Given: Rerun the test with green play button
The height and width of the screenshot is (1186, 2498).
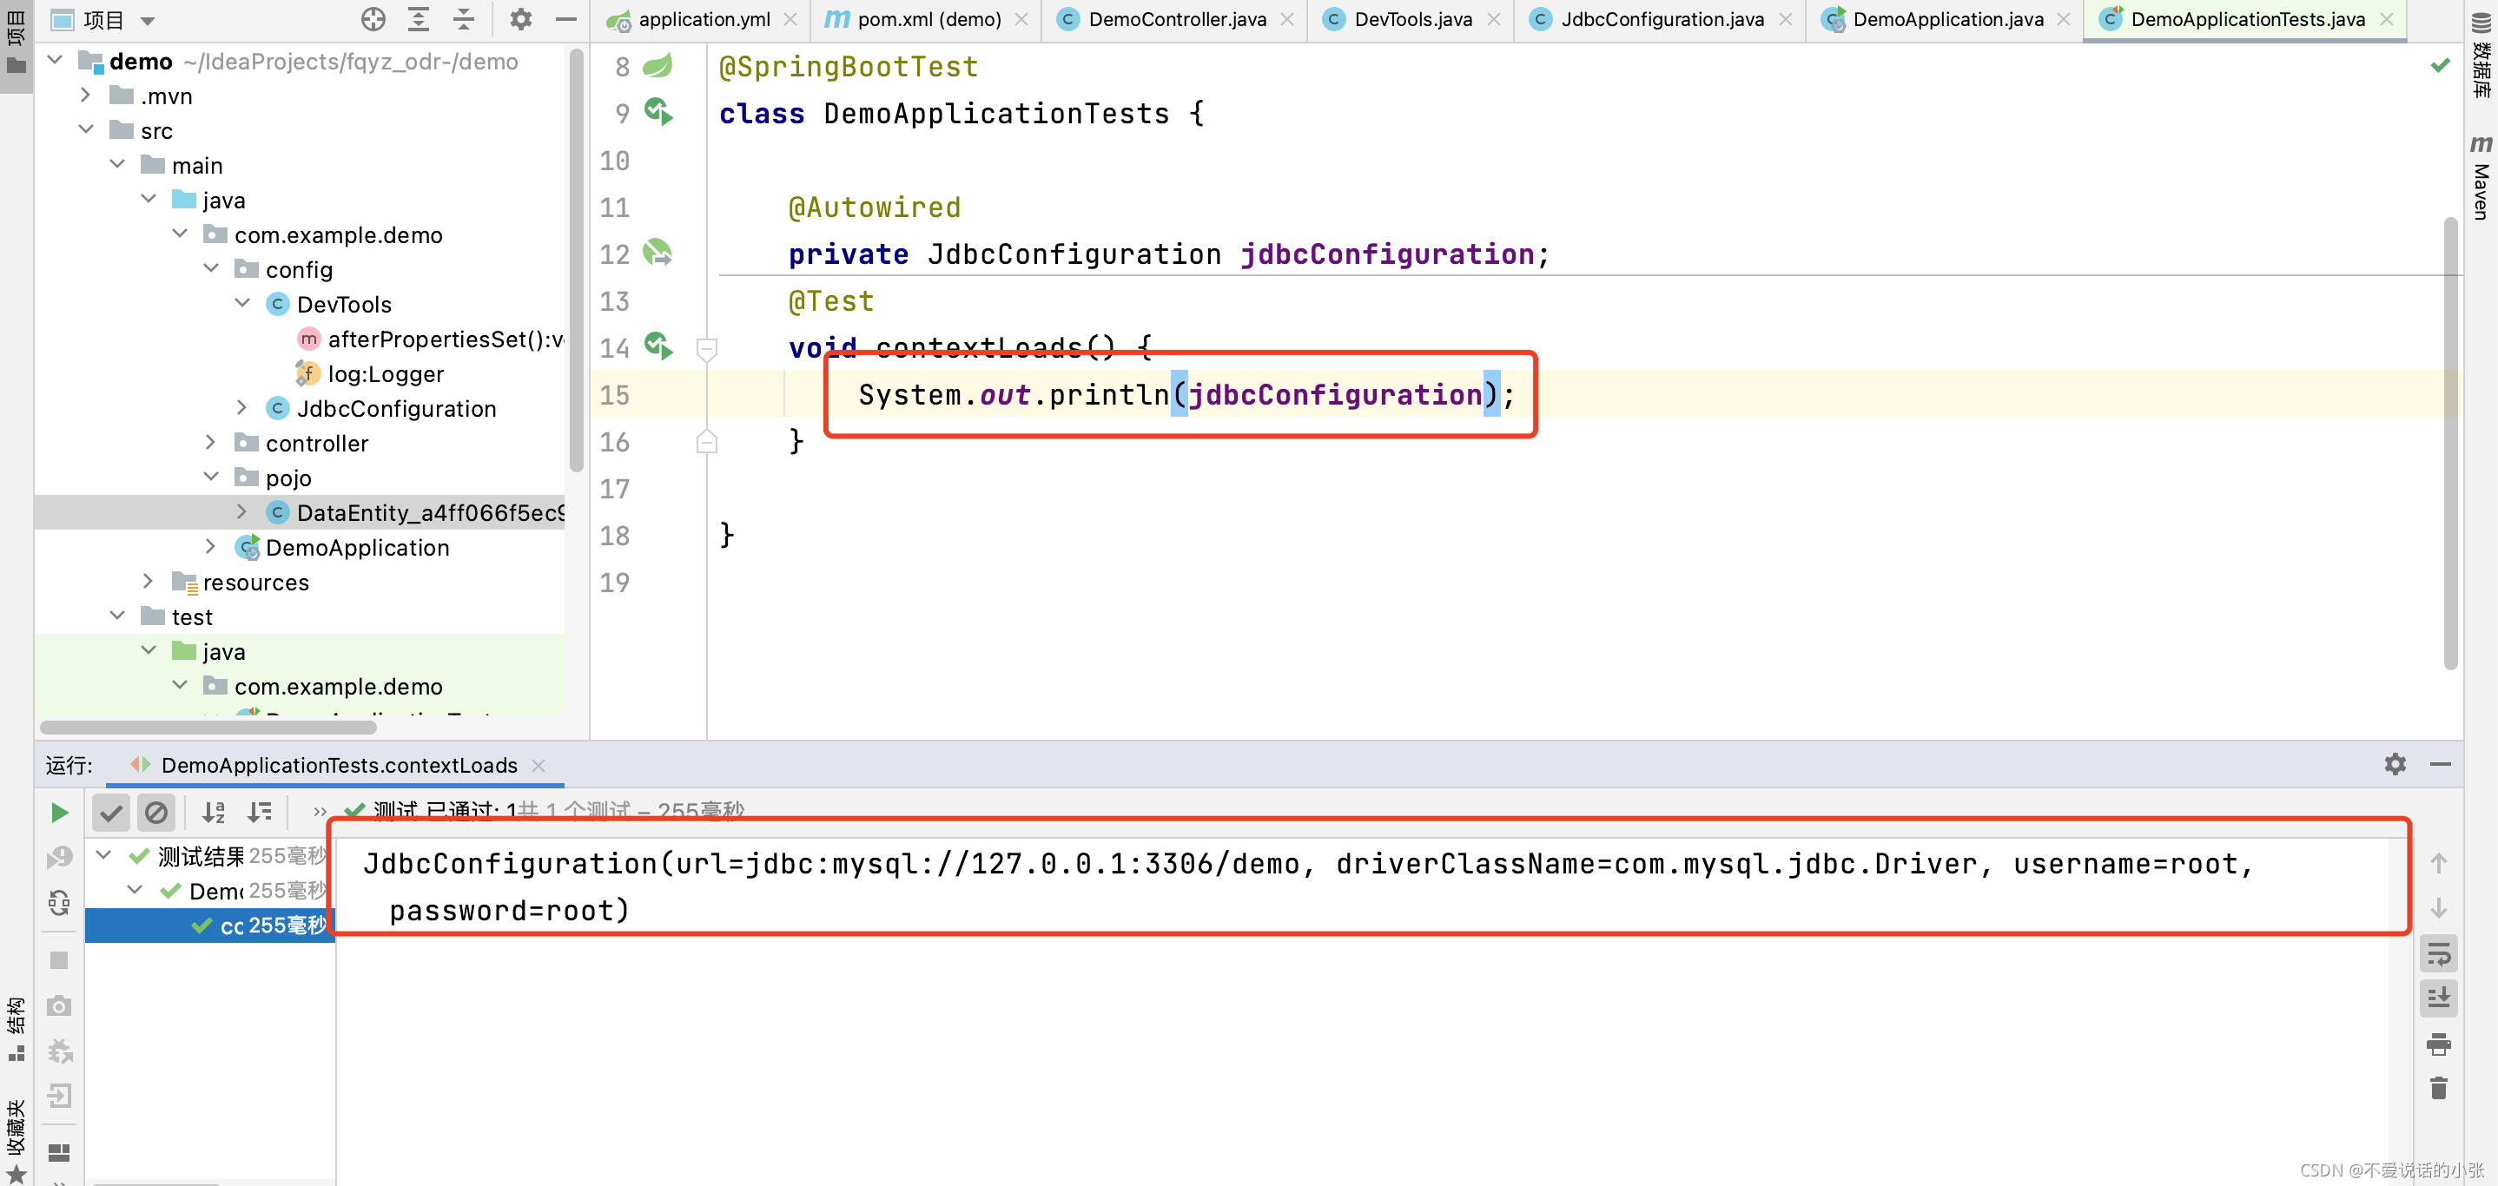Looking at the screenshot, I should (x=59, y=812).
